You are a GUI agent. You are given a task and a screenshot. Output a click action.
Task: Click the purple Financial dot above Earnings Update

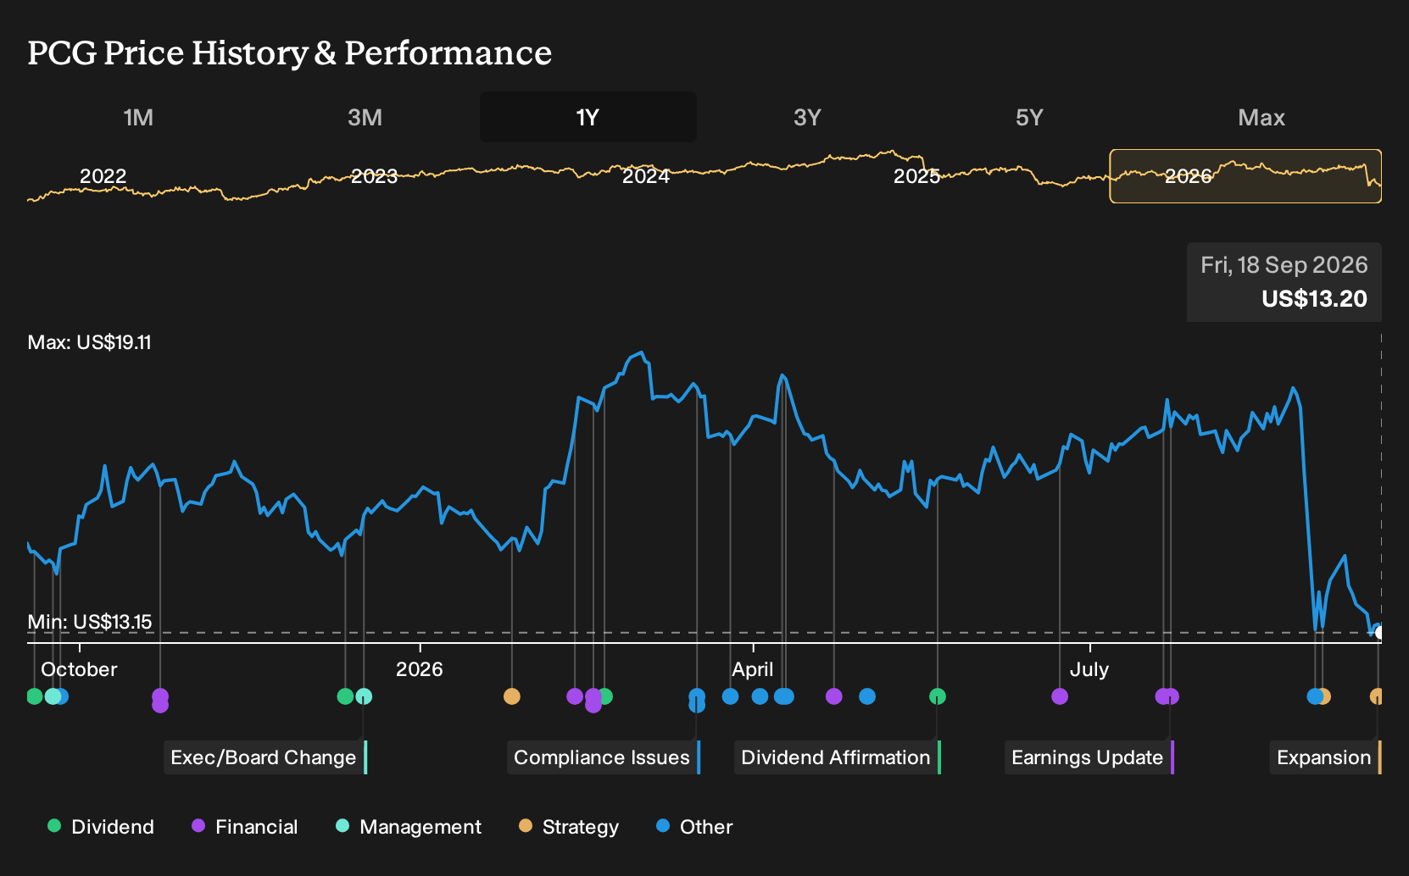pos(1171,696)
